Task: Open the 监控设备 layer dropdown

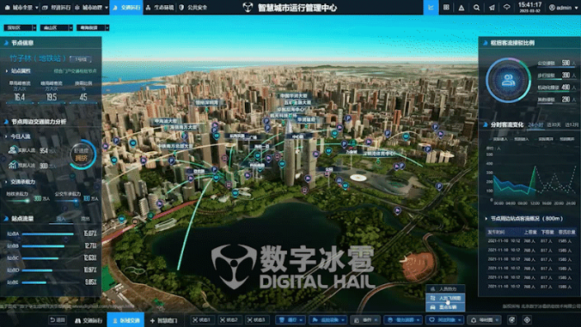Action: point(328,320)
